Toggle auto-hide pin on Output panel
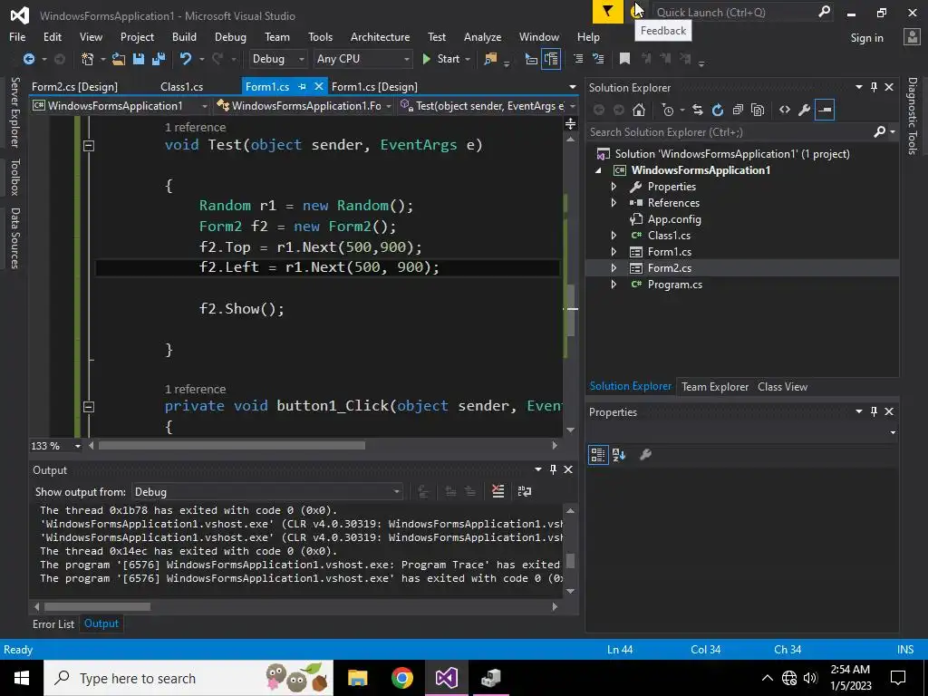Viewport: 928px width, 696px height. [553, 469]
